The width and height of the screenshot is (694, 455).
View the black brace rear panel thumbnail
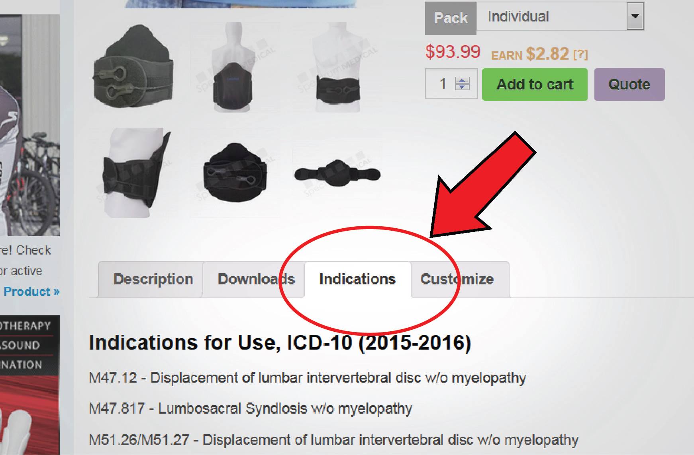[235, 172]
